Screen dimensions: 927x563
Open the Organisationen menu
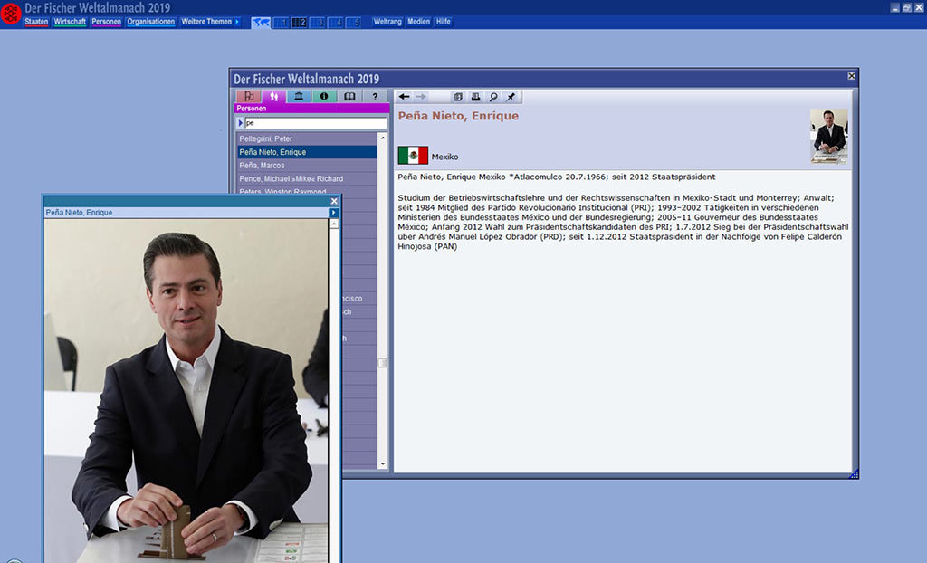tap(151, 22)
